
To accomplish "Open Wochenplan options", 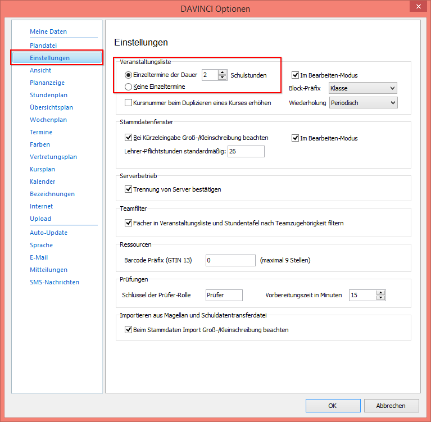I will [x=48, y=120].
